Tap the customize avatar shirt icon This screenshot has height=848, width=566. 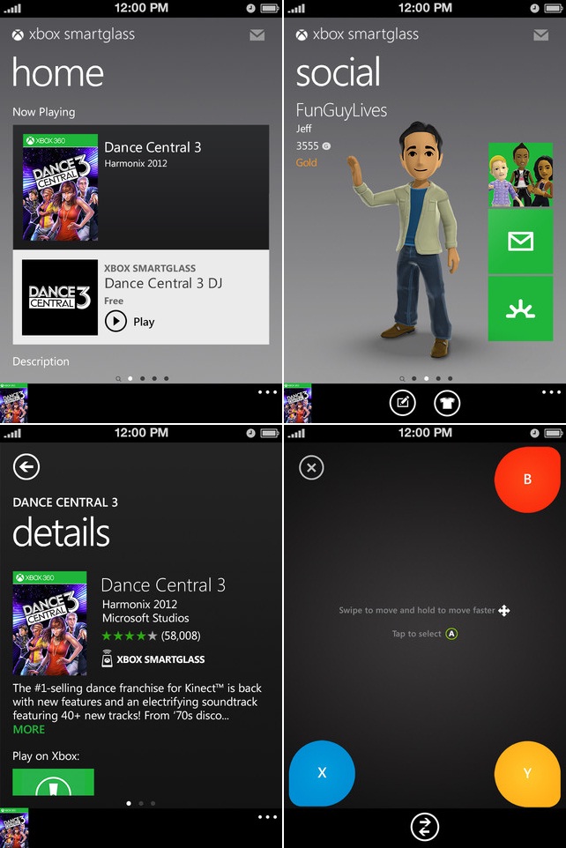pos(447,403)
